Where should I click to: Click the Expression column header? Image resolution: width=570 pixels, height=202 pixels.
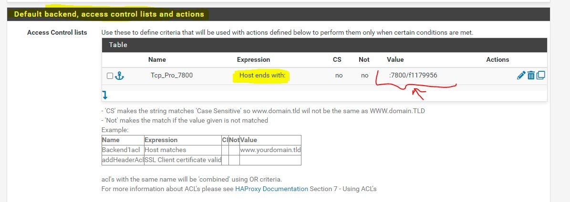point(253,59)
